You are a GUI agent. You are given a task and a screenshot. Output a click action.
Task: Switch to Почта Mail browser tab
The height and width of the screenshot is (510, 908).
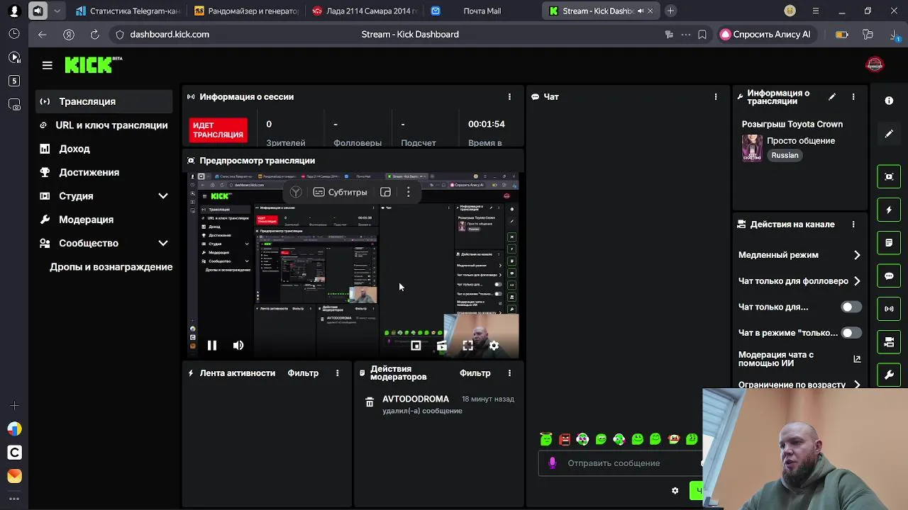point(482,11)
